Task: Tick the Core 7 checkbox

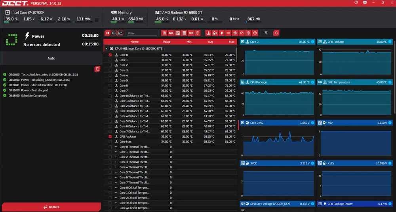Action: (x=110, y=91)
